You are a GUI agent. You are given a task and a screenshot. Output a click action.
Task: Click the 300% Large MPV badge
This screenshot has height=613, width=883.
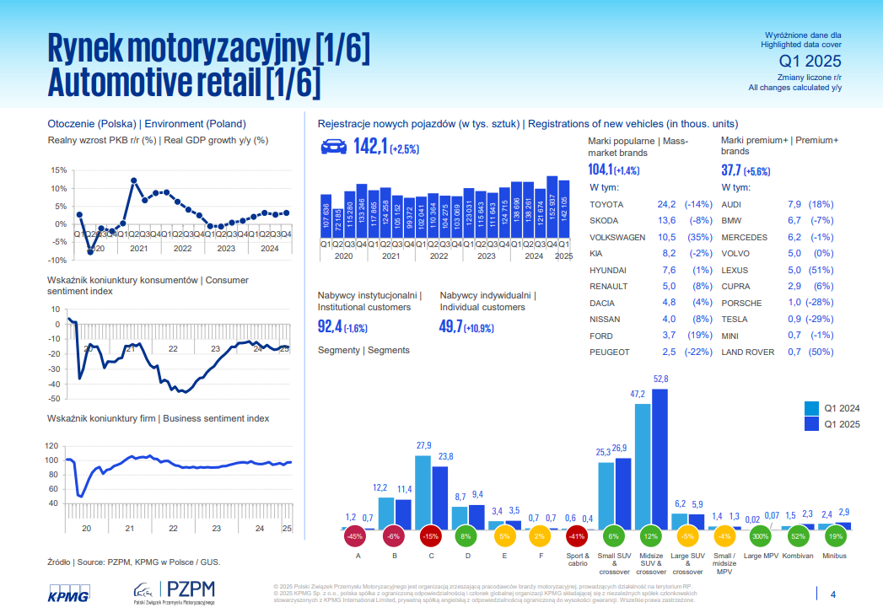coord(760,536)
